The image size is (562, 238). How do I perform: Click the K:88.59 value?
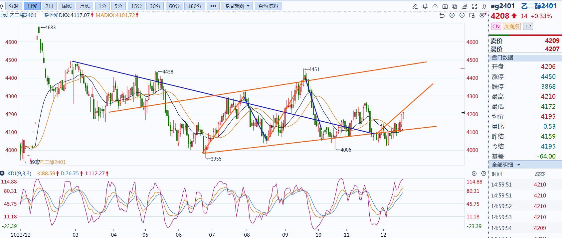click(x=46, y=173)
